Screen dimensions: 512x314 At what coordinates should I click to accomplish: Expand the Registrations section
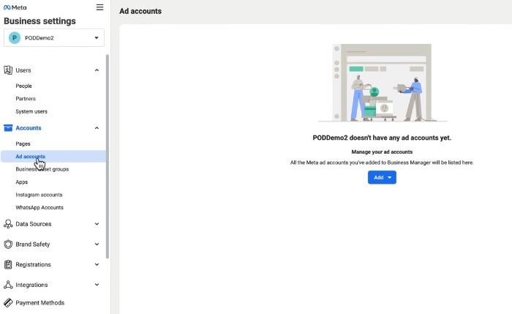coord(97,264)
